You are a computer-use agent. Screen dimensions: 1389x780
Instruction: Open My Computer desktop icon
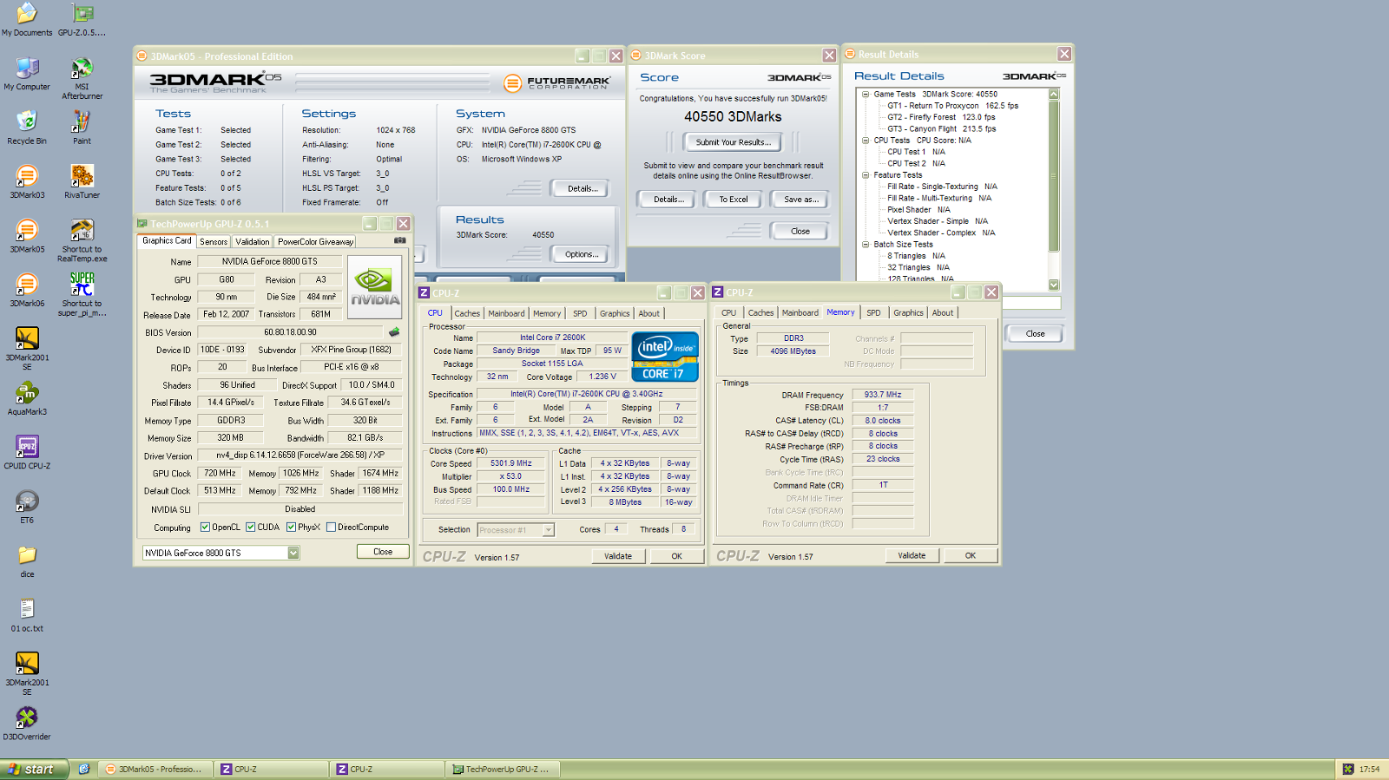pyautogui.click(x=27, y=74)
